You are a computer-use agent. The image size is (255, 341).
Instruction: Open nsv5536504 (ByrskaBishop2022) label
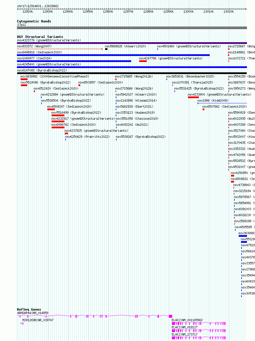[x=66, y=101]
